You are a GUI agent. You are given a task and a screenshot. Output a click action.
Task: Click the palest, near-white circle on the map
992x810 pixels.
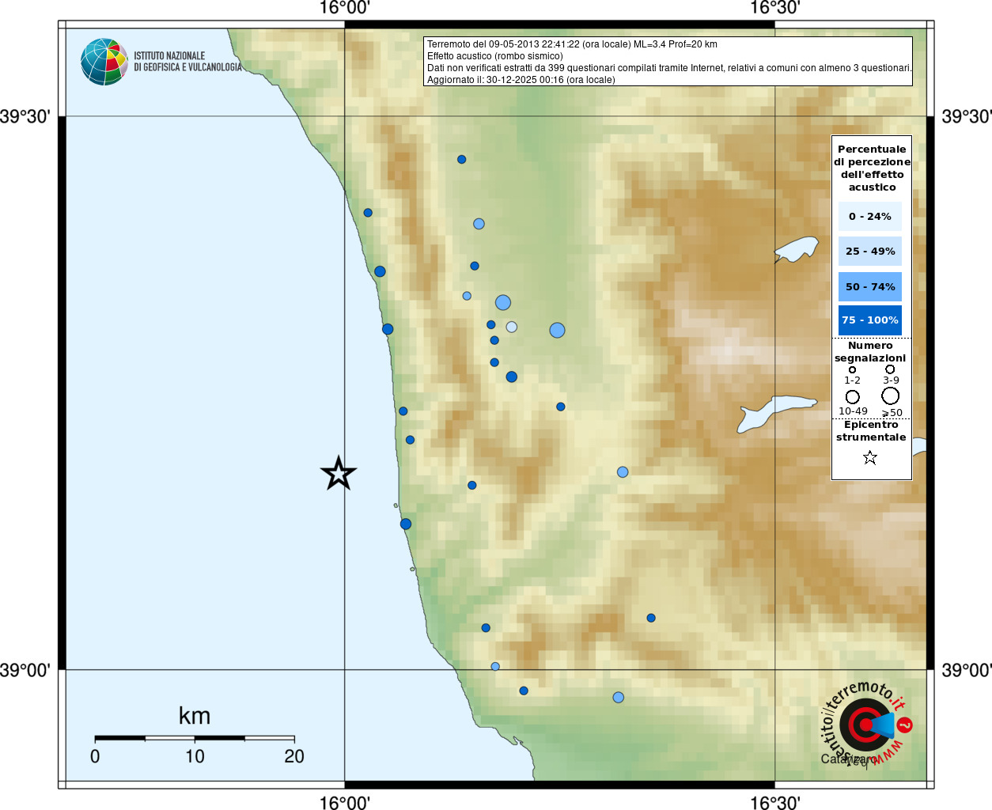pos(512,327)
